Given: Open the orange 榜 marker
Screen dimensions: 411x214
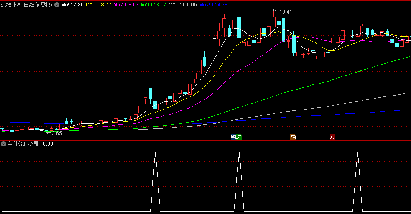Looking at the screenshot, I should [x=293, y=137].
